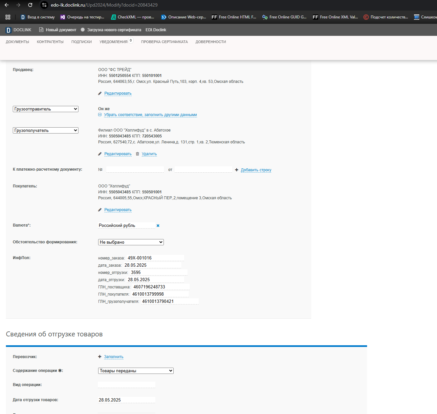Click the notifications count badge 0
This screenshot has width=437, height=414.
(131, 40)
